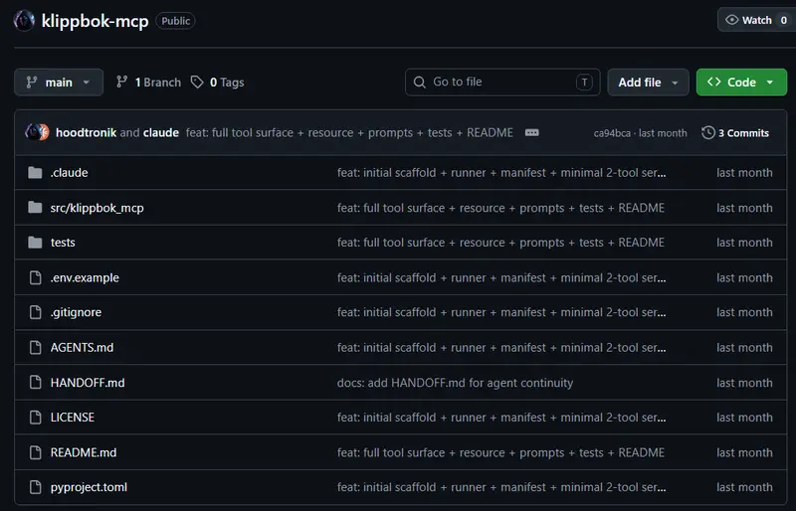
Task: Open the main branch dropdown
Action: tap(59, 83)
